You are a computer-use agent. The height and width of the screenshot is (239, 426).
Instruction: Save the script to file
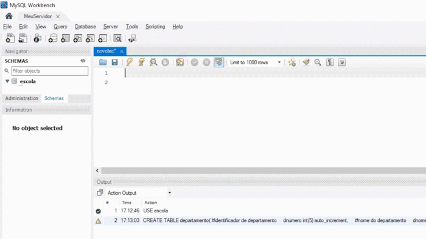(114, 62)
